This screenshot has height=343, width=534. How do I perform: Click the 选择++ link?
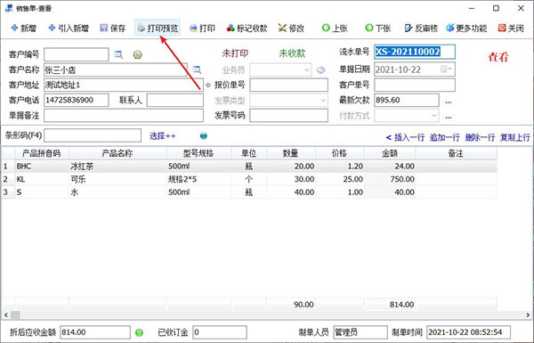tap(163, 136)
